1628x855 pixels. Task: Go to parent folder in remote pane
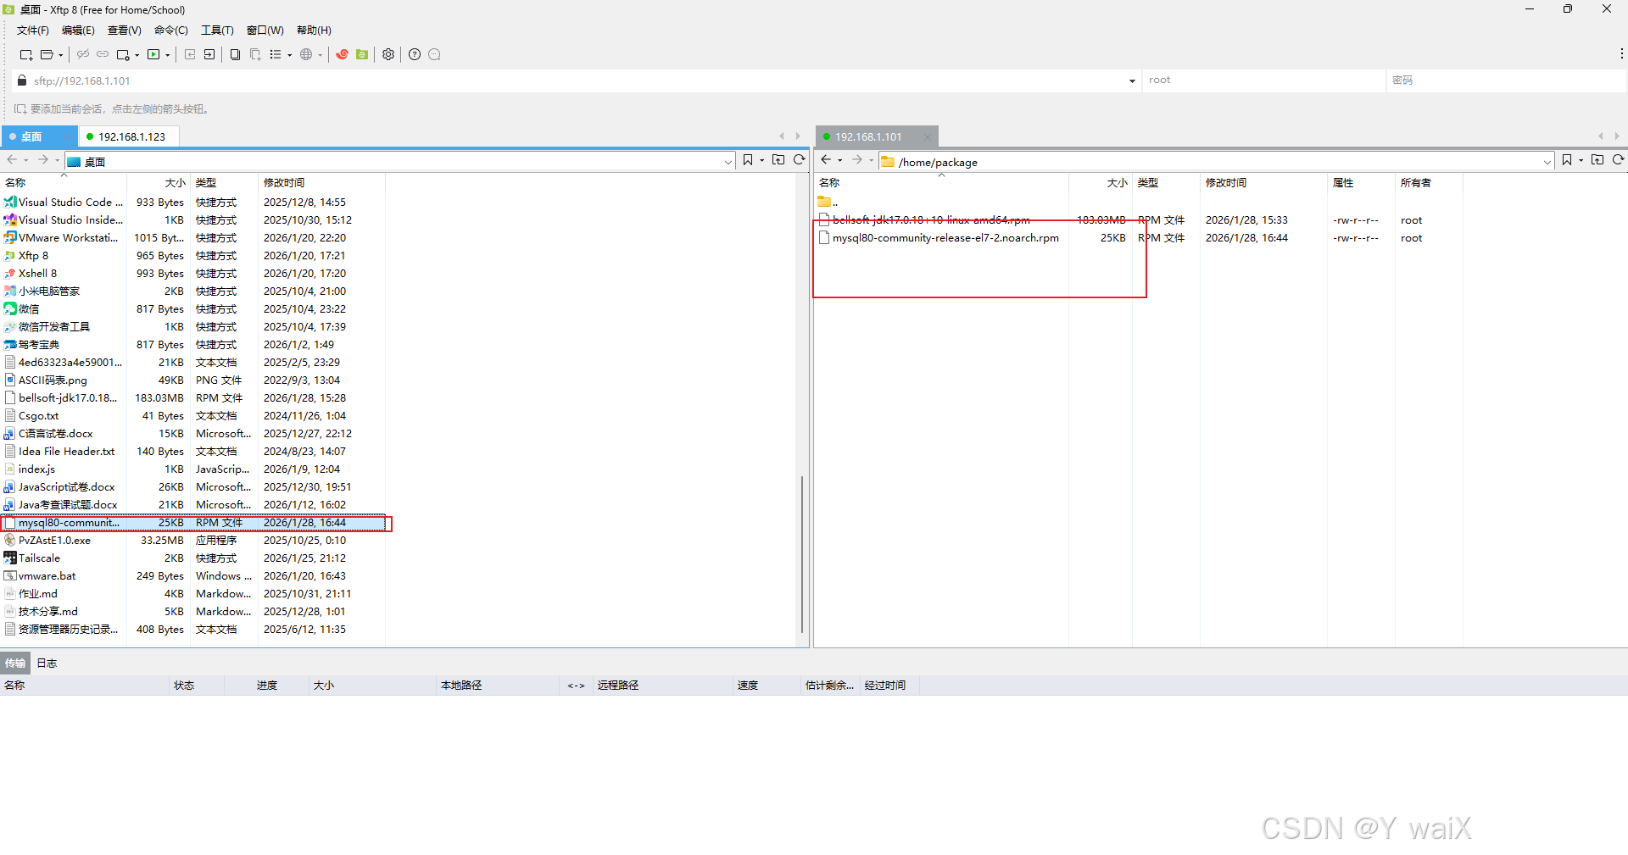click(x=1597, y=159)
